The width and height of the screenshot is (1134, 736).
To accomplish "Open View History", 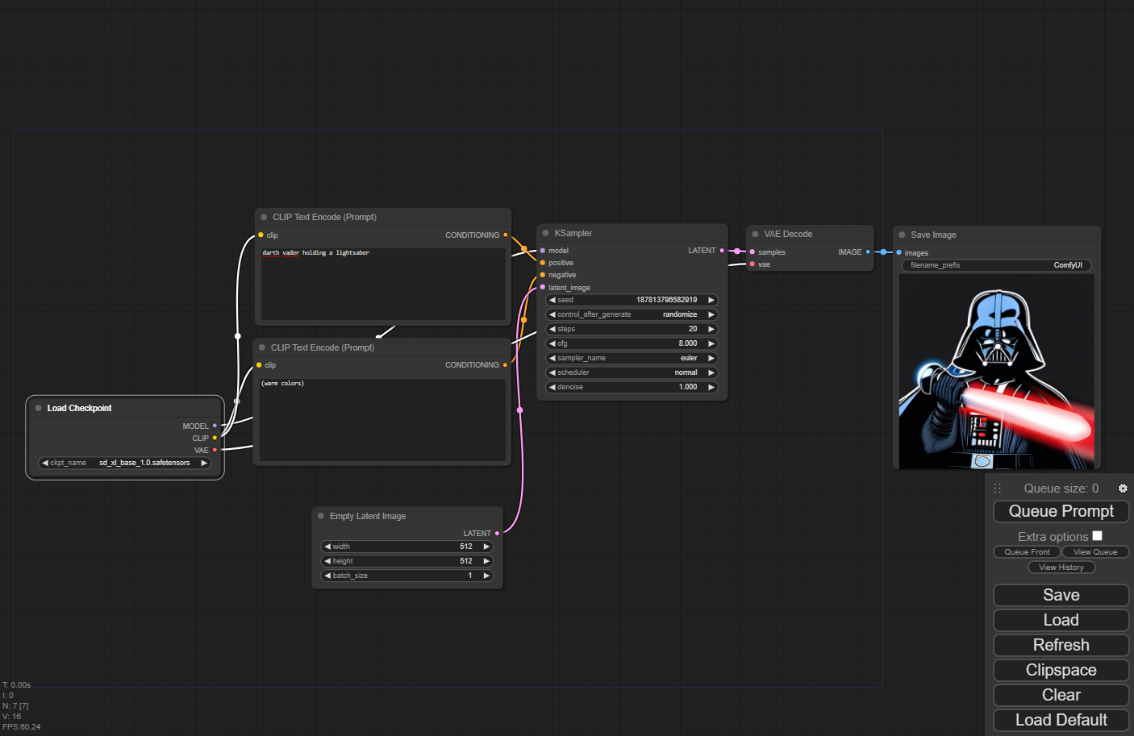I will 1061,568.
